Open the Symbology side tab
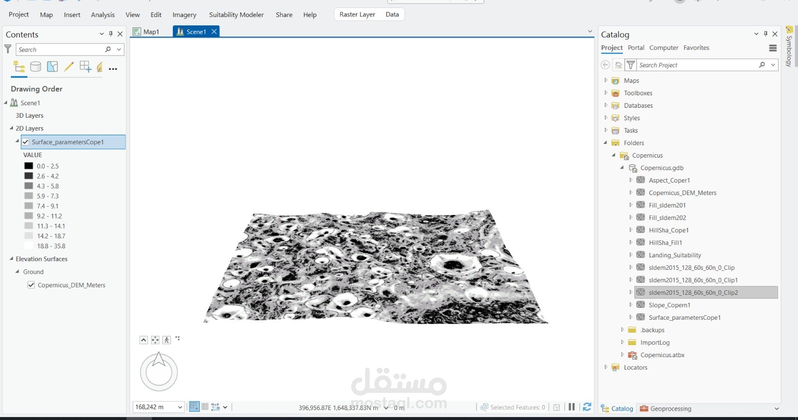The image size is (798, 420). (789, 47)
